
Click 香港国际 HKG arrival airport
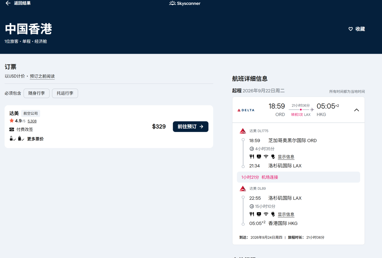coord(283,223)
